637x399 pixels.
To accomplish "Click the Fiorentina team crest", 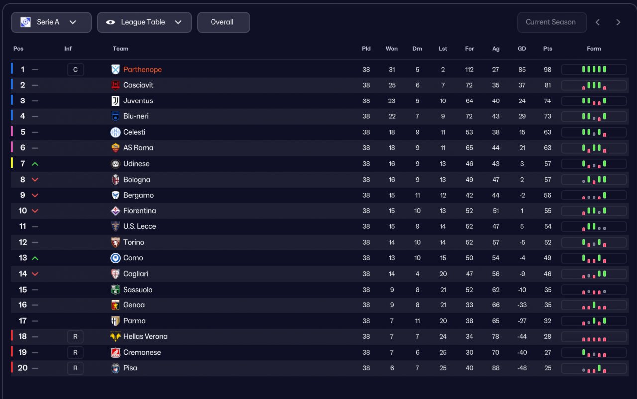I will [x=115, y=211].
